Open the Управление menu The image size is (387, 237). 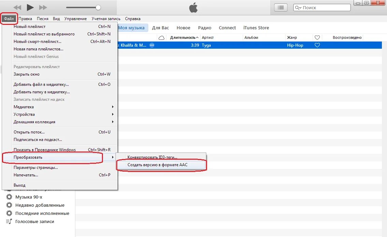pos(75,19)
